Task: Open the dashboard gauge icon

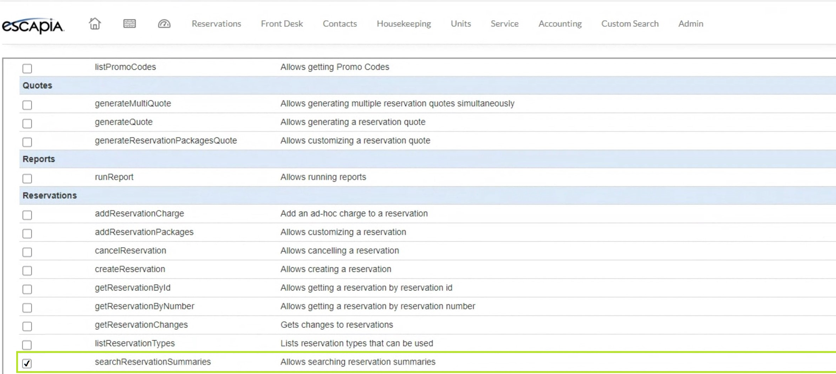Action: point(164,24)
